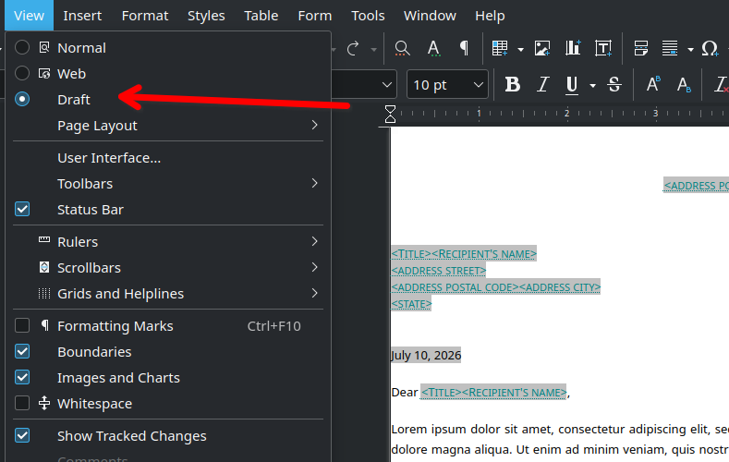Apply Strikethrough formatting
Screen dimensions: 729x462
point(614,85)
